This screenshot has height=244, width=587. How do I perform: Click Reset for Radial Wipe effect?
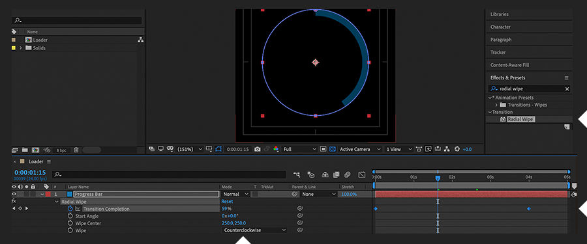point(227,202)
